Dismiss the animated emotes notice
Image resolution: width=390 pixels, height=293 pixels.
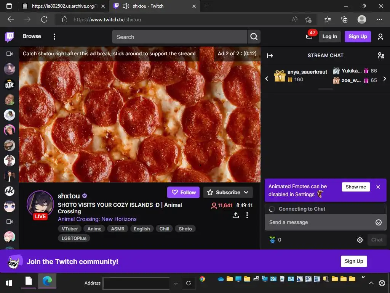click(x=378, y=187)
